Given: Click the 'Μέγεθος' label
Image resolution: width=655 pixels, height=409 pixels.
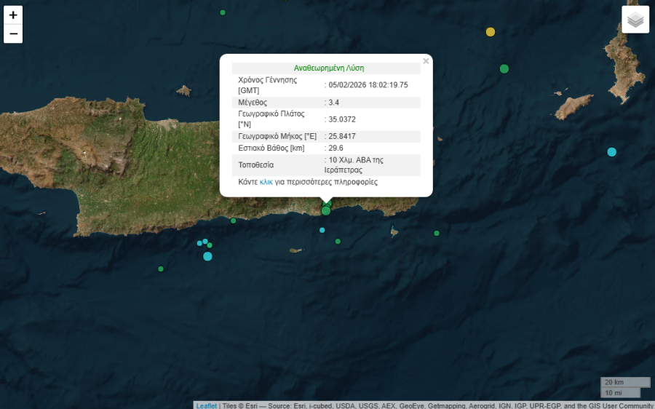Looking at the screenshot, I should tap(253, 103).
